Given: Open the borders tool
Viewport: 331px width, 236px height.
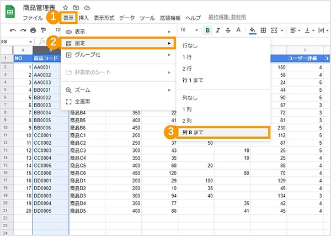Looking at the screenshot, I should click(x=263, y=30).
